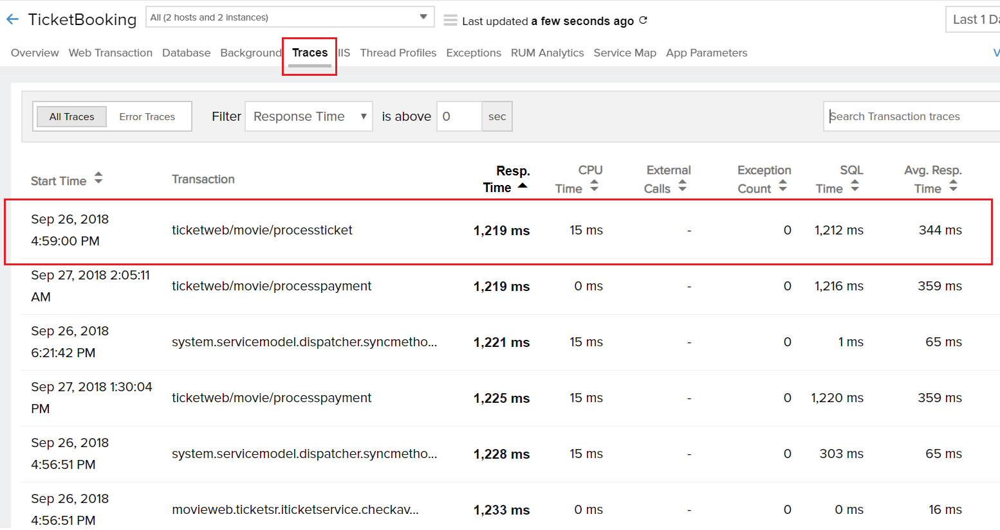Viewport: 1000px width, 530px height.
Task: Open the IIS tab
Action: pyautogui.click(x=344, y=53)
